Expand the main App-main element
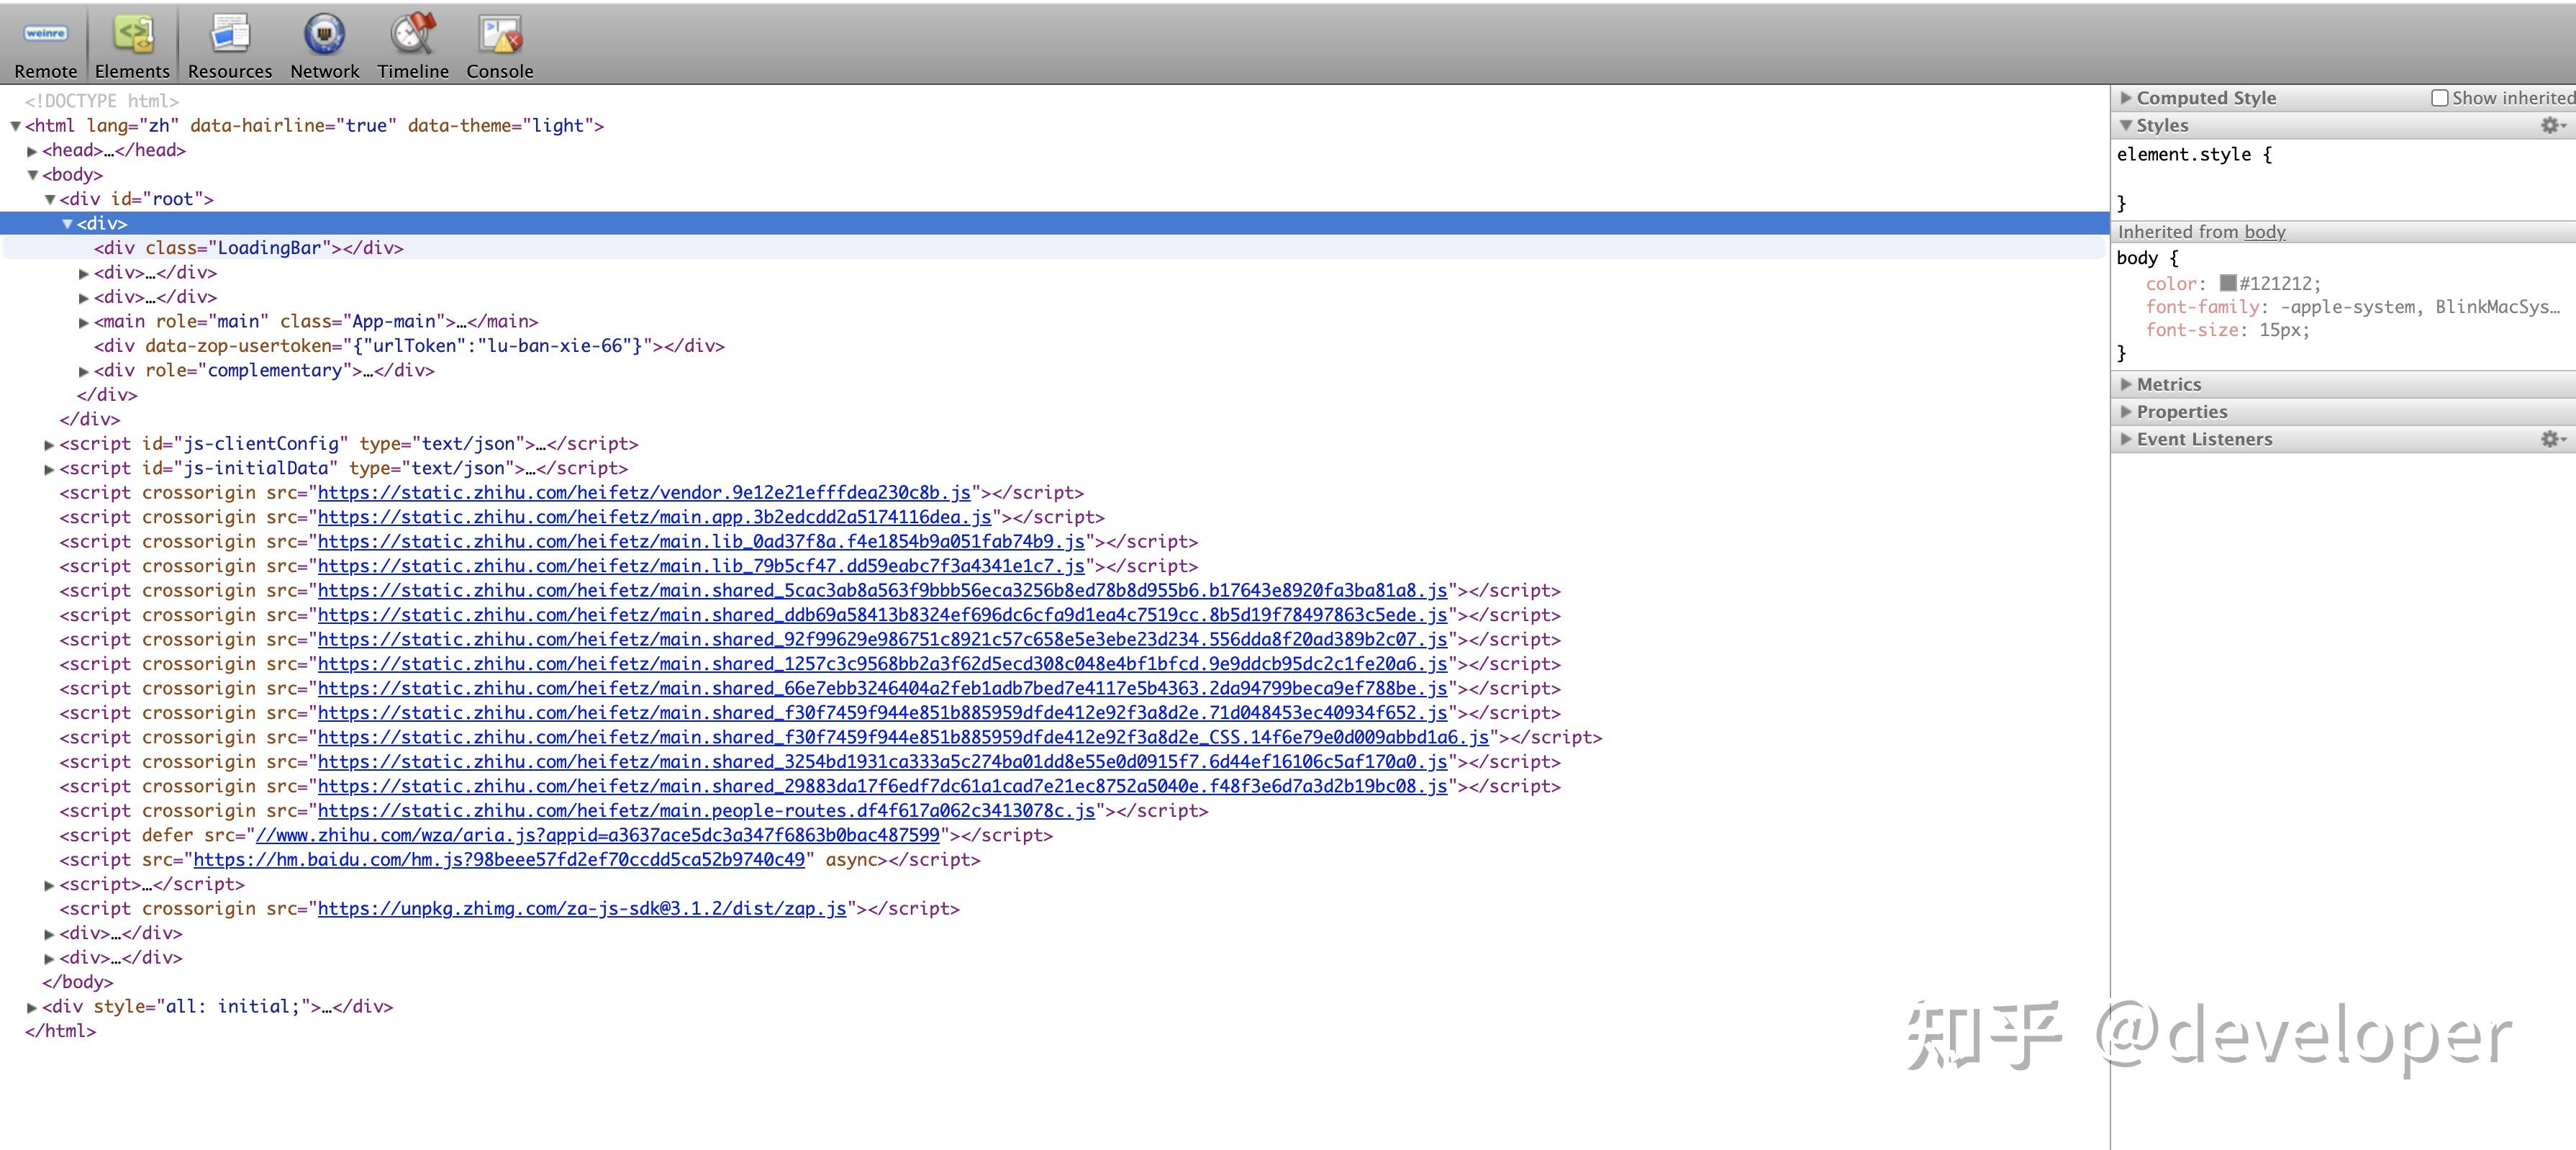 [x=84, y=322]
